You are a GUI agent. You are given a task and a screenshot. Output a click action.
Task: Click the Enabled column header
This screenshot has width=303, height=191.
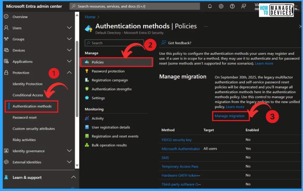[252, 130]
